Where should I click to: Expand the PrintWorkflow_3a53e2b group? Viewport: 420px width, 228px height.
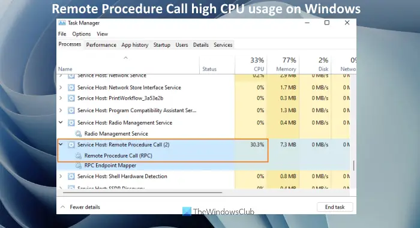point(61,98)
